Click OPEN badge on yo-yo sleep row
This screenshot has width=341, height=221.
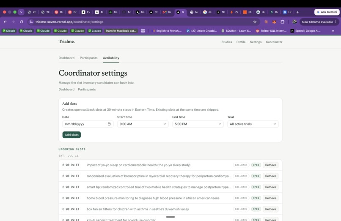pyautogui.click(x=256, y=165)
